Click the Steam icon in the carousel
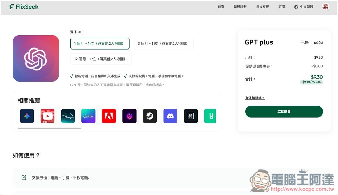This screenshot has width=338, height=195. [150, 116]
